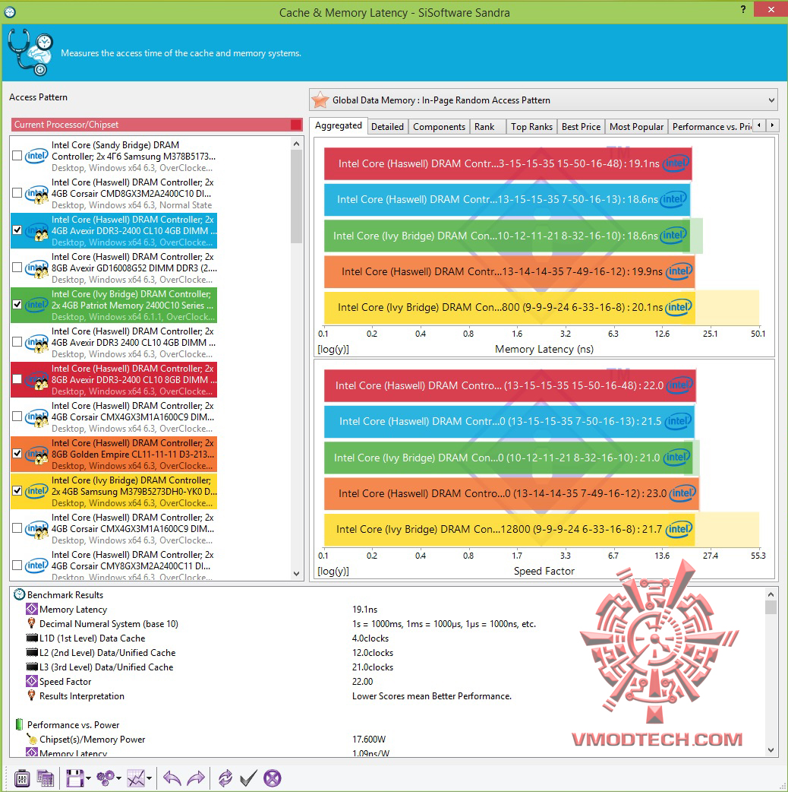
Task: Toggle the red Avexir DDR3-2400 CL10 8GB checkbox
Action: (17, 379)
